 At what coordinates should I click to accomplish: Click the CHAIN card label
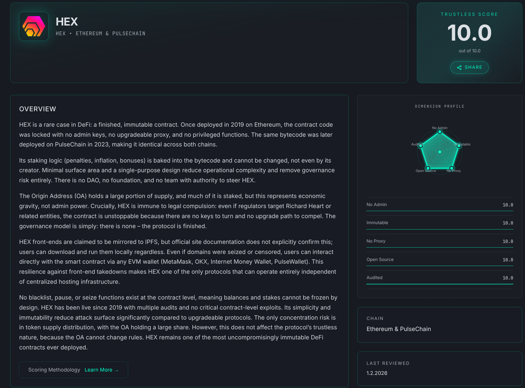[375, 318]
